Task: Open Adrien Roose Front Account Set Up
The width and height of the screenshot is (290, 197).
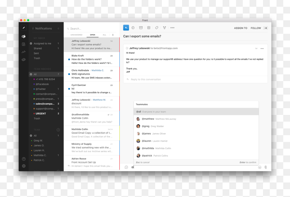Action: coord(92,162)
